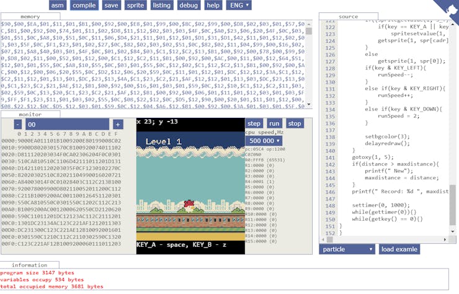
Task: Click the game screen bird sprite
Action: point(189,205)
